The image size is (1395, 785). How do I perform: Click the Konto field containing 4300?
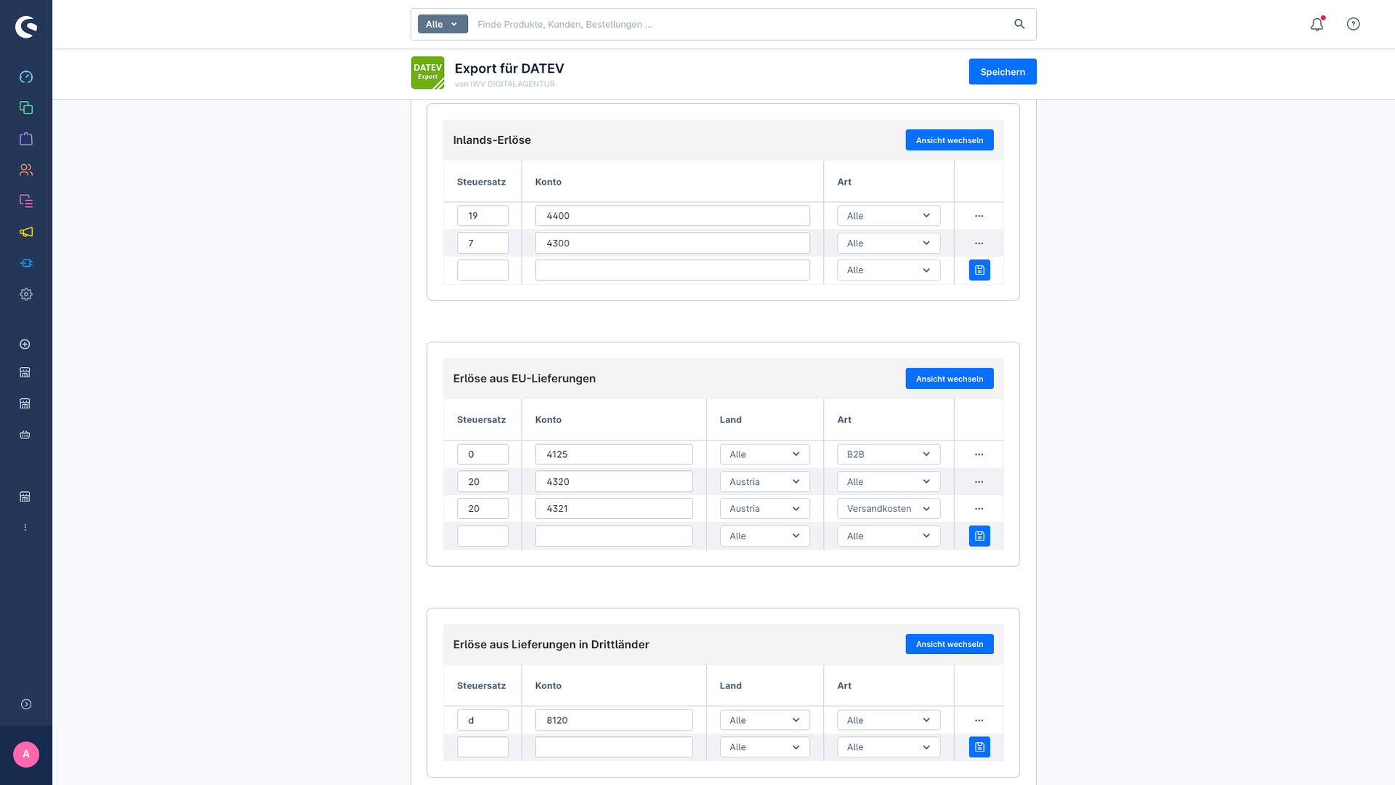point(672,243)
